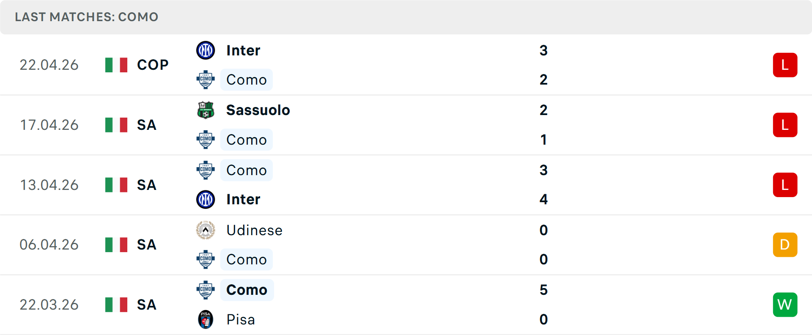
Task: Click the Udinese club crest
Action: (x=206, y=230)
